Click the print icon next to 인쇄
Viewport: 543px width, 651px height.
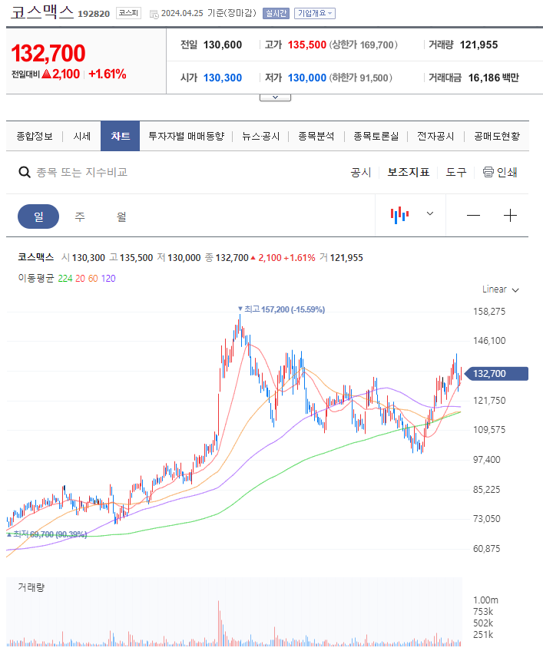pyautogui.click(x=488, y=172)
